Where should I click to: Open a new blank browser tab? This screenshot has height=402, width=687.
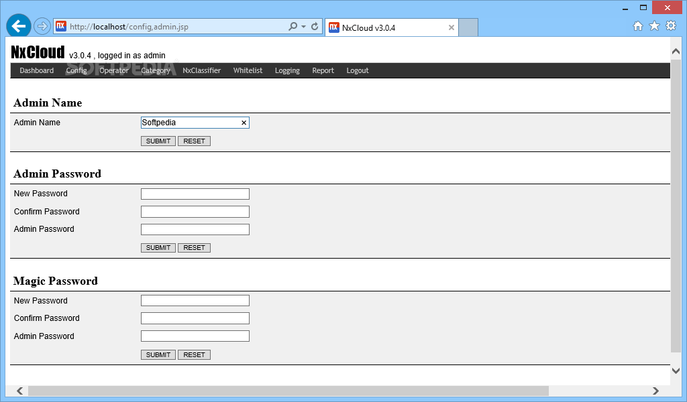click(468, 27)
